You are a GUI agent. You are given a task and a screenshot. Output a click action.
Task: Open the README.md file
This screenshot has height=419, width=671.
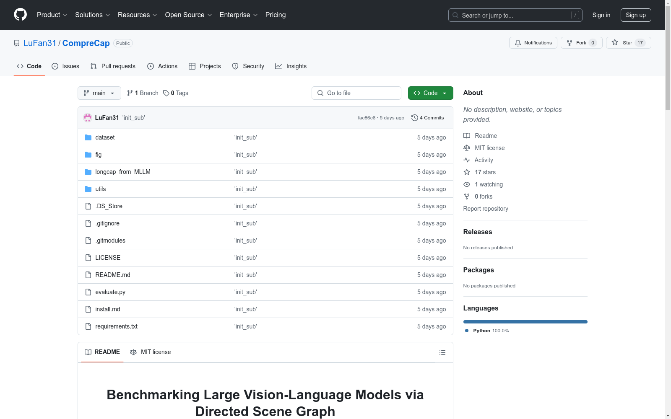(113, 275)
